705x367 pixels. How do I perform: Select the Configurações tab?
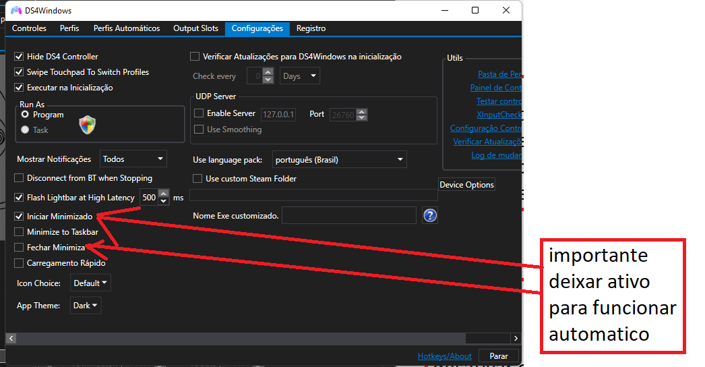click(x=257, y=28)
